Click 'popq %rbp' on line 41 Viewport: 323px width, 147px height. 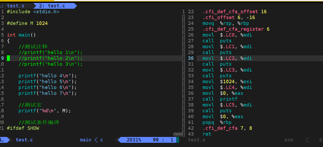point(217,122)
